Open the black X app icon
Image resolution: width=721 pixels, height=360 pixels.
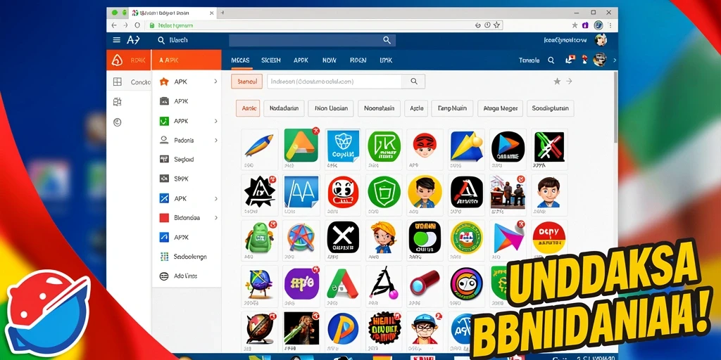coord(343,237)
